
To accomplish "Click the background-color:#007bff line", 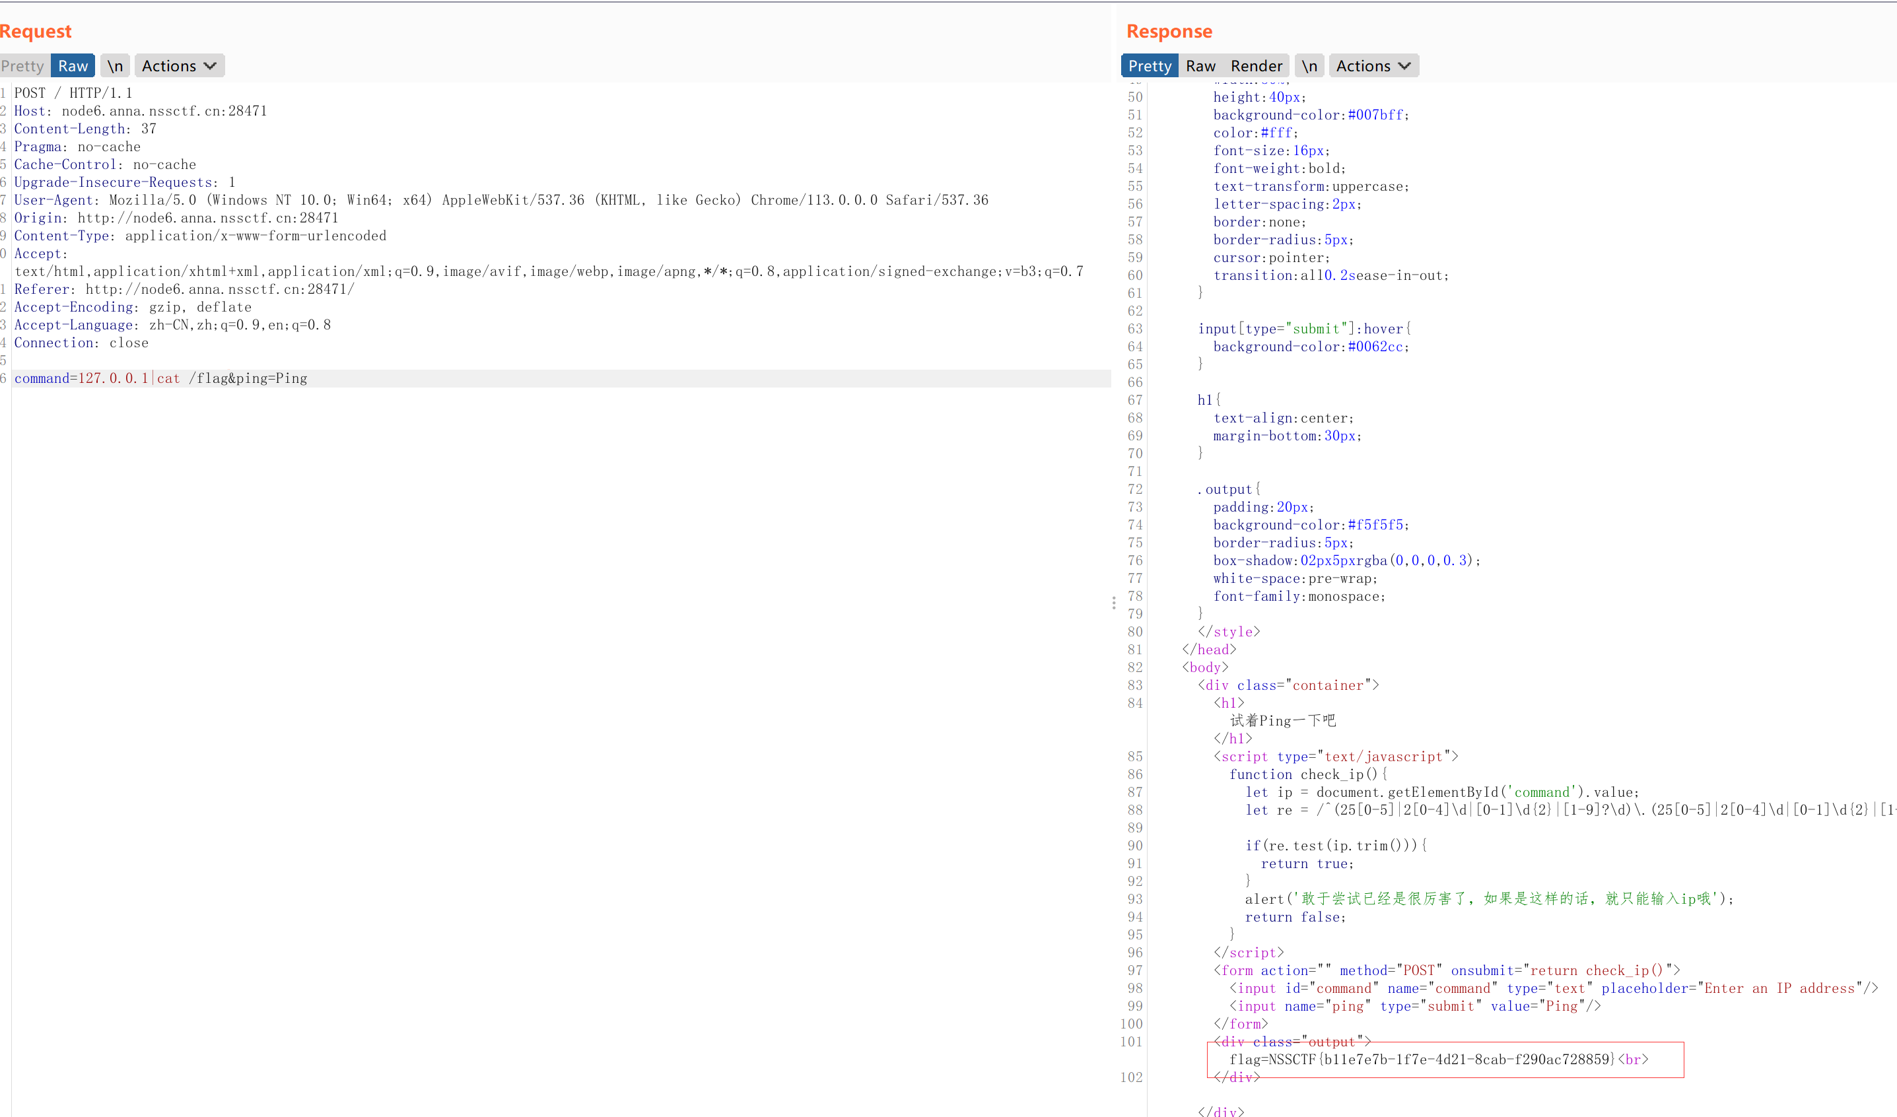I will pos(1311,115).
